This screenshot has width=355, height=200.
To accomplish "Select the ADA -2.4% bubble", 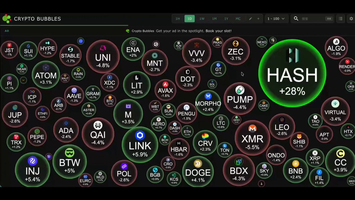I will [x=66, y=130].
